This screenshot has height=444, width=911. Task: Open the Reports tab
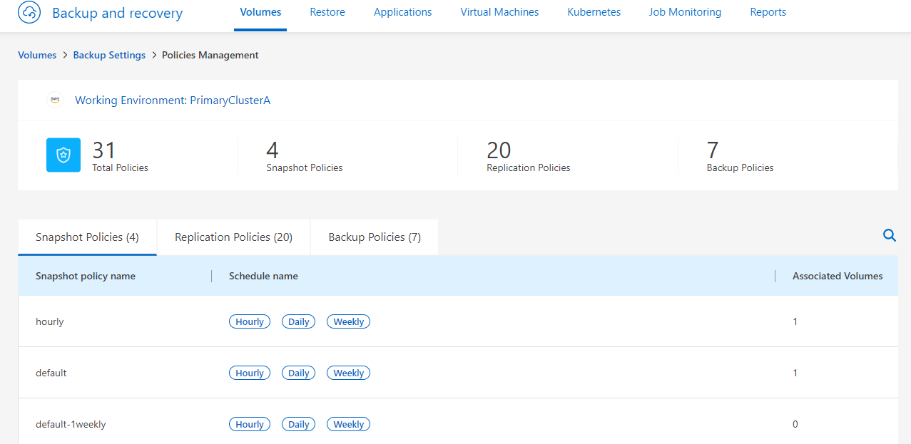coord(768,12)
